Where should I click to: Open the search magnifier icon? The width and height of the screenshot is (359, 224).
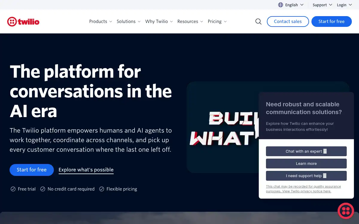[x=258, y=22]
